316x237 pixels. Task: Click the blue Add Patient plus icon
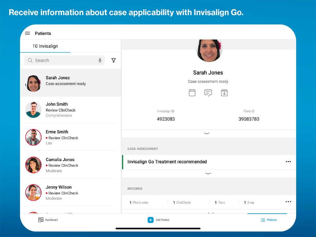pyautogui.click(x=150, y=220)
